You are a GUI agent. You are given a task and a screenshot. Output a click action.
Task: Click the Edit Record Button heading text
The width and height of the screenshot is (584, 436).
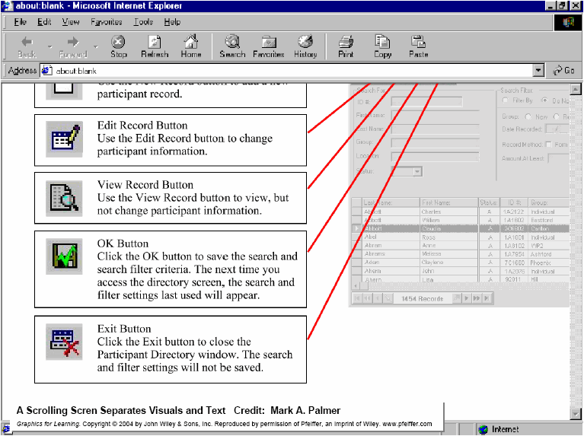[x=142, y=125]
